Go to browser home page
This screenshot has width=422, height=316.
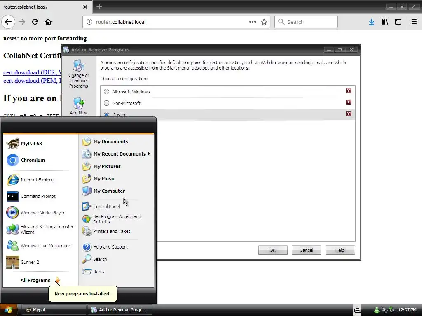click(48, 22)
